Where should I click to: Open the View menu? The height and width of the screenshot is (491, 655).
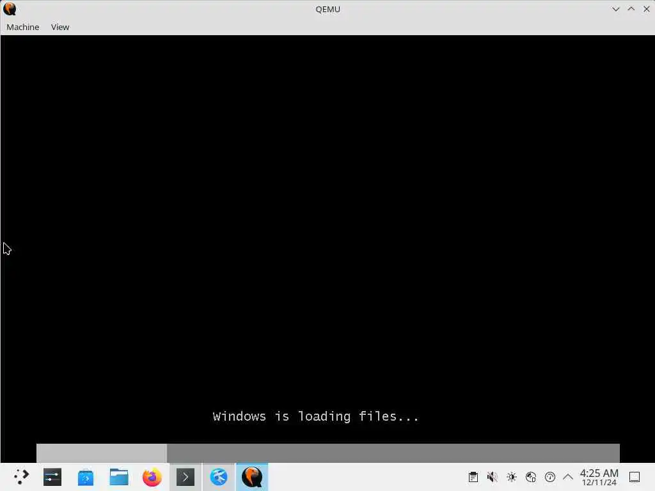(60, 27)
